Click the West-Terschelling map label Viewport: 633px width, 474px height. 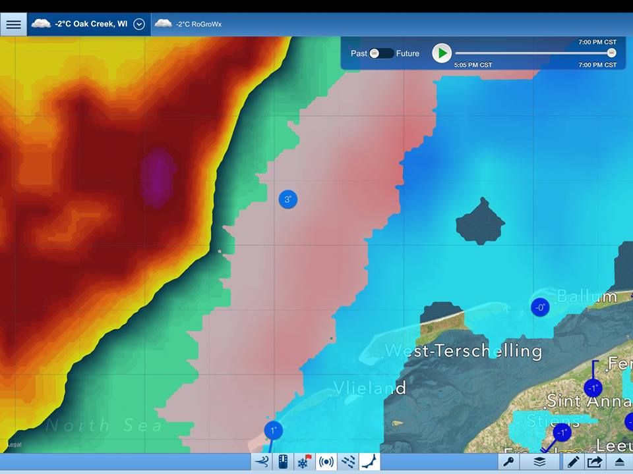click(464, 351)
